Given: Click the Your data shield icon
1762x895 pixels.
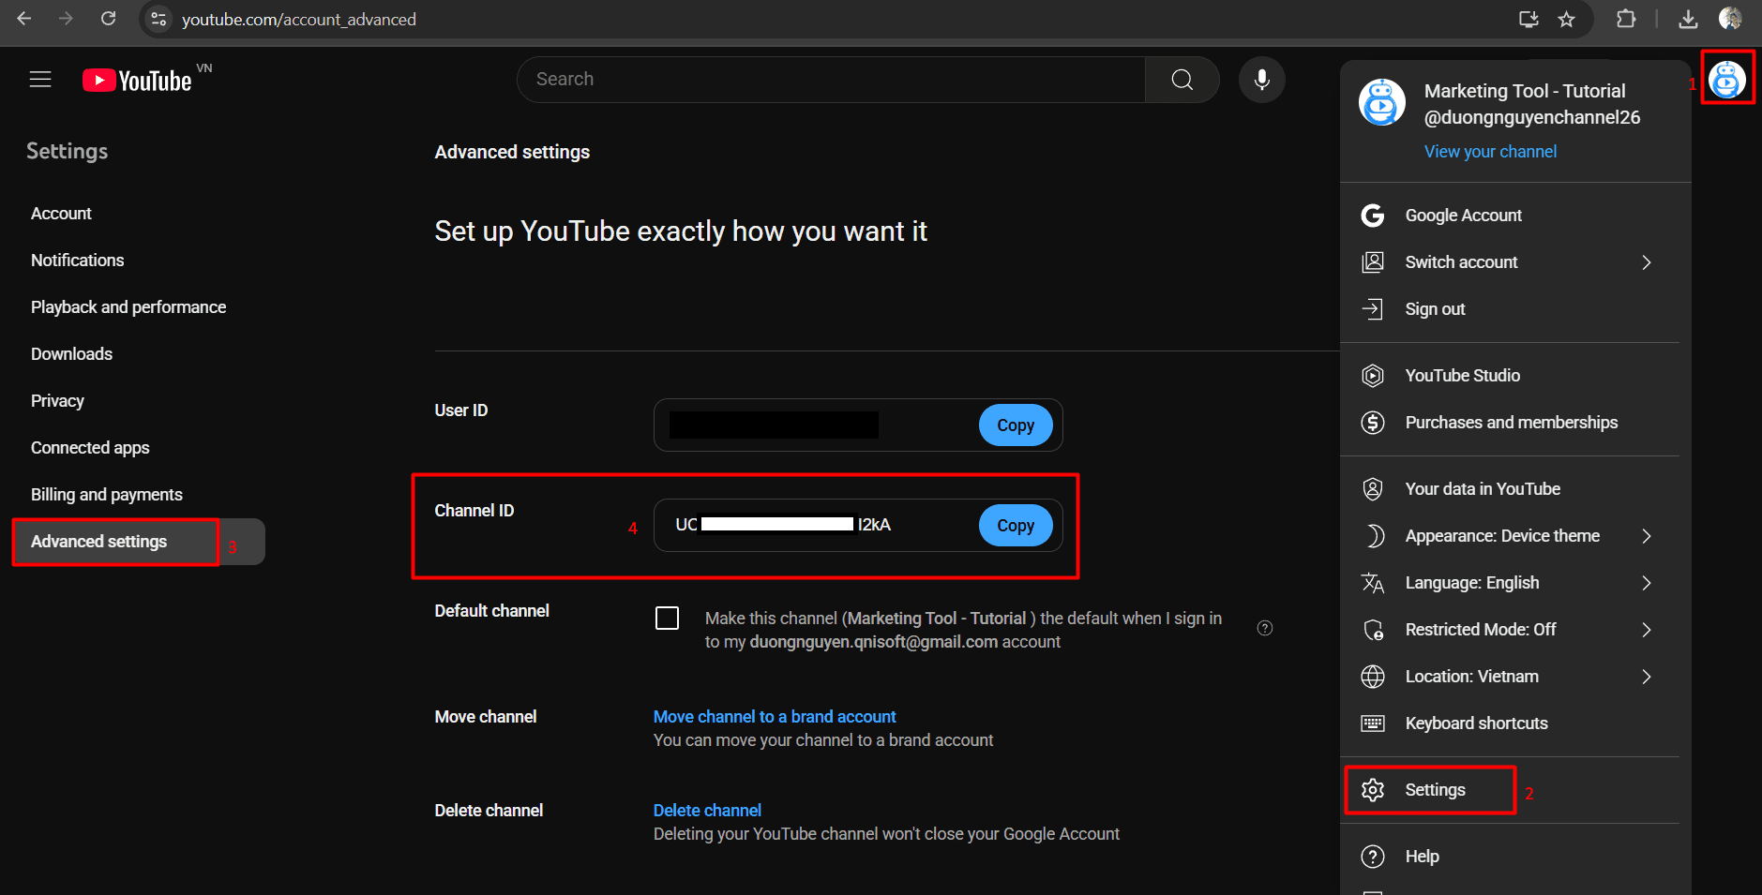Looking at the screenshot, I should coord(1373,489).
